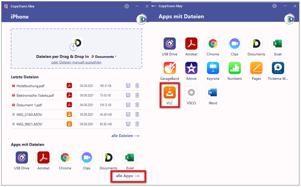
Task: Delete Hotelbuchung.pdf
Action: [137, 86]
